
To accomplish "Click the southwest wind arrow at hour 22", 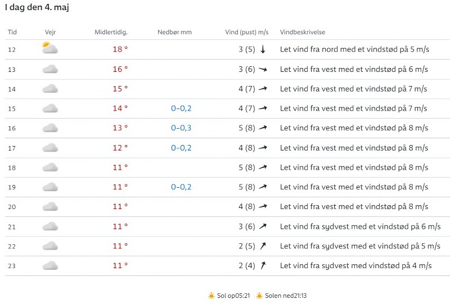I will tap(263, 246).
